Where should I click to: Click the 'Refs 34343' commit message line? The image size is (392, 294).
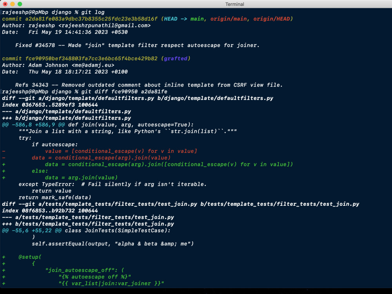click(149, 85)
